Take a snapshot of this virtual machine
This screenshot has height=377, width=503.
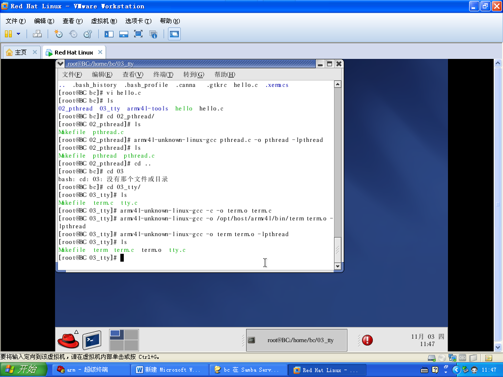pos(58,34)
